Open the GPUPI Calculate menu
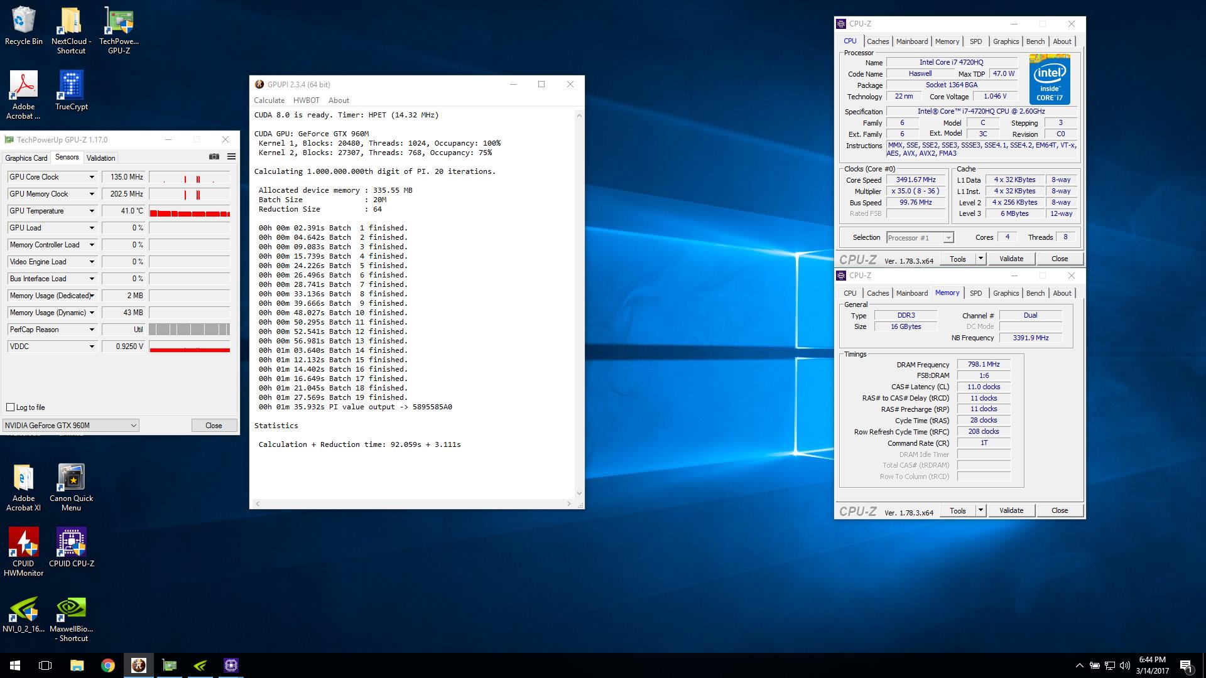This screenshot has width=1206, height=678. 269,100
